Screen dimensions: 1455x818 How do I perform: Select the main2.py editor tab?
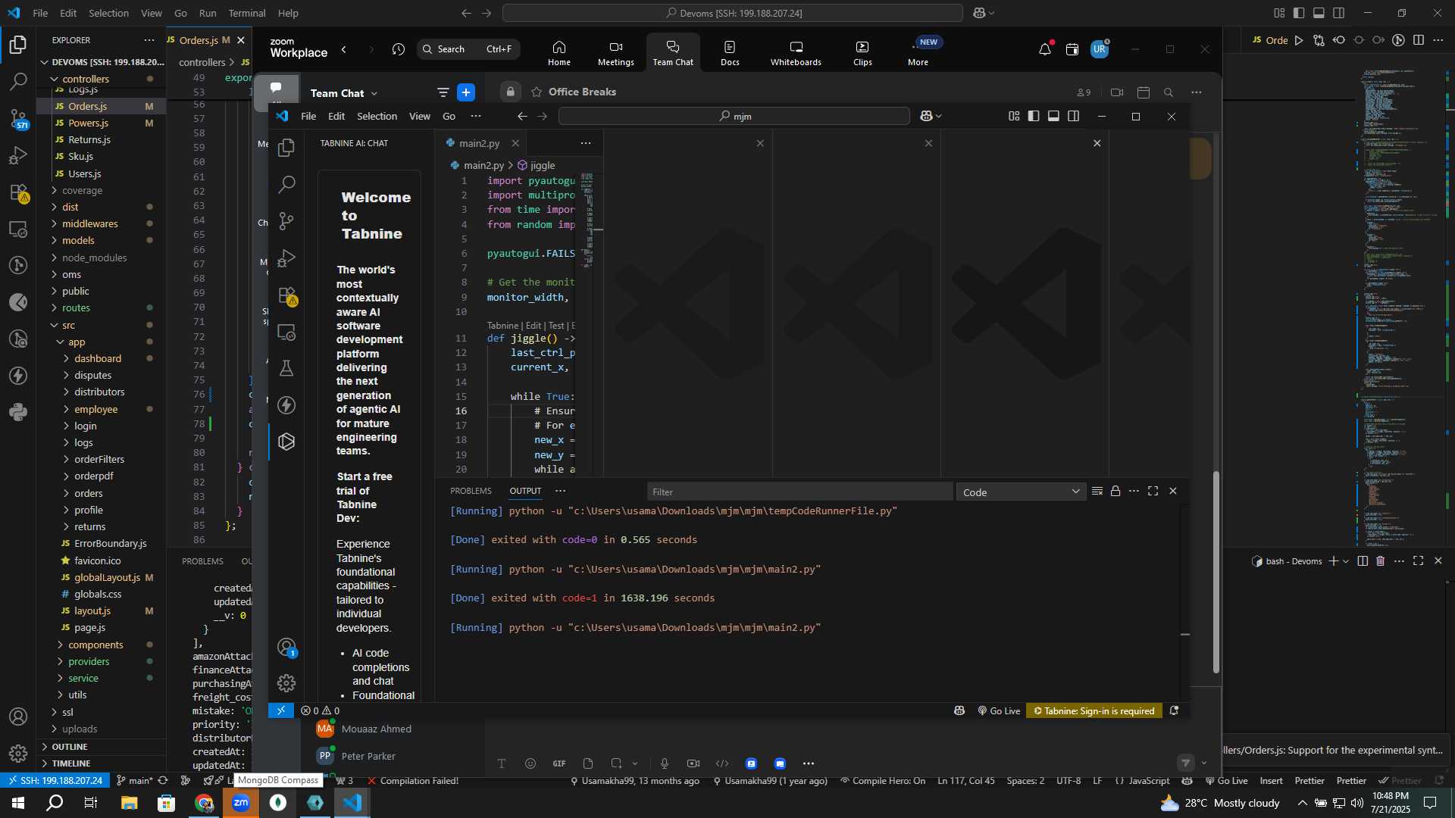pos(480,143)
